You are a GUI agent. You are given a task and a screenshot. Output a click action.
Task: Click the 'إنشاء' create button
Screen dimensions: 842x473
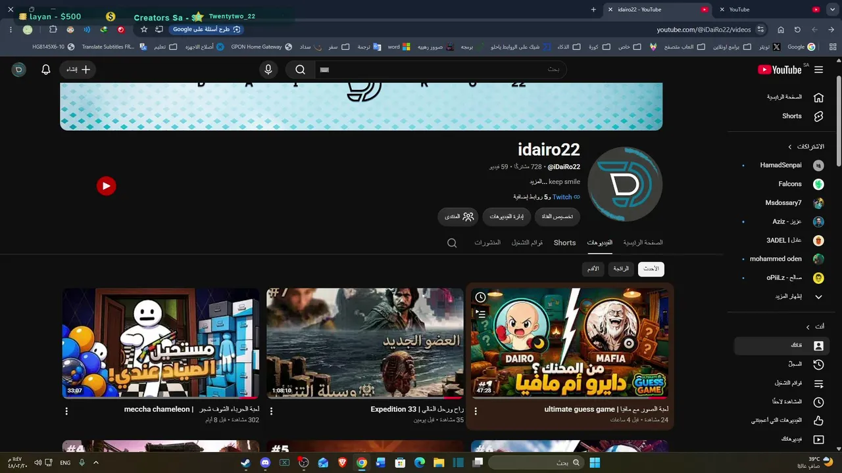click(78, 70)
